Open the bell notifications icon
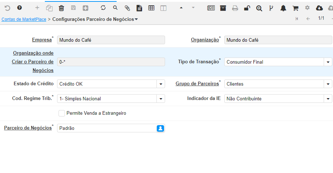The width and height of the screenshot is (333, 173). point(283,8)
